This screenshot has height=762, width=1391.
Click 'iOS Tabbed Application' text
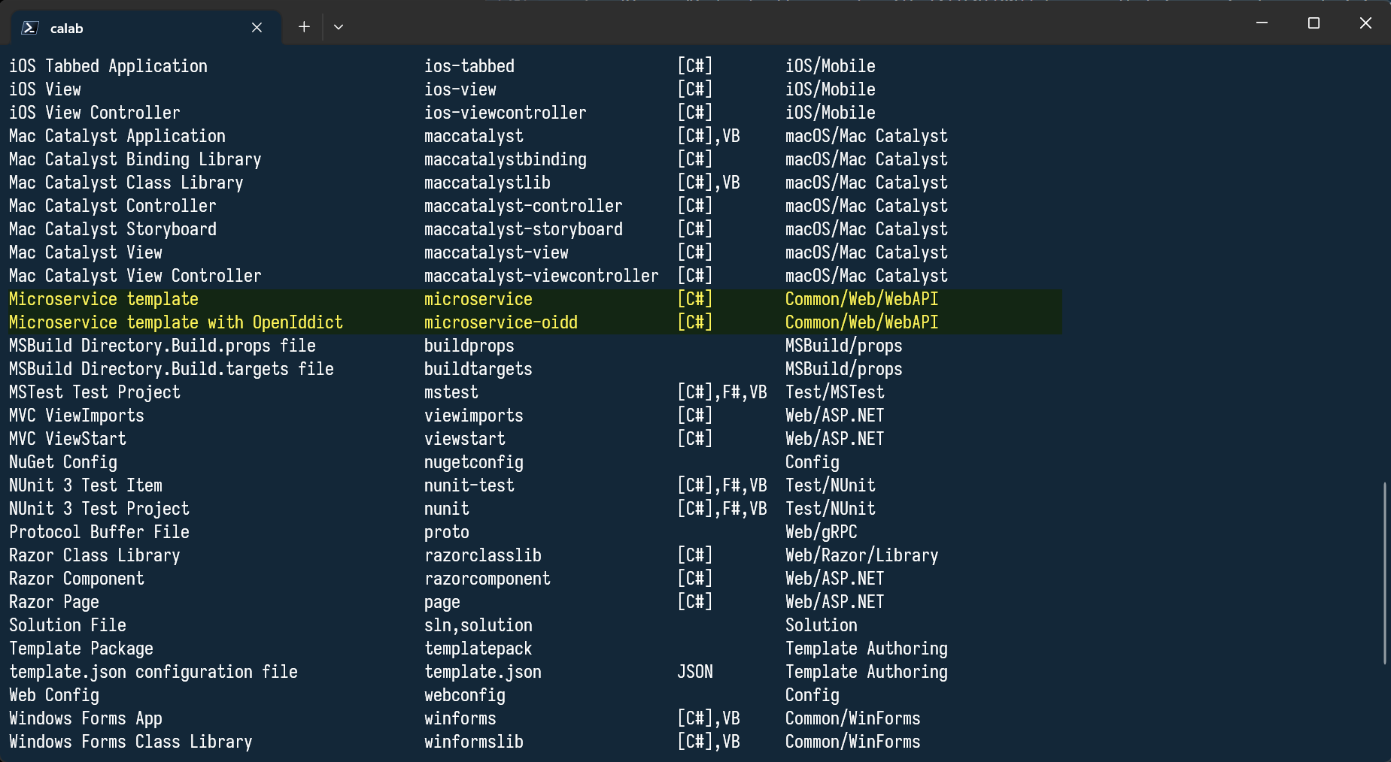pos(108,66)
